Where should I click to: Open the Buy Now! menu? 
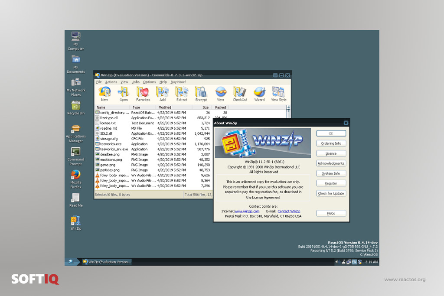[x=178, y=82]
